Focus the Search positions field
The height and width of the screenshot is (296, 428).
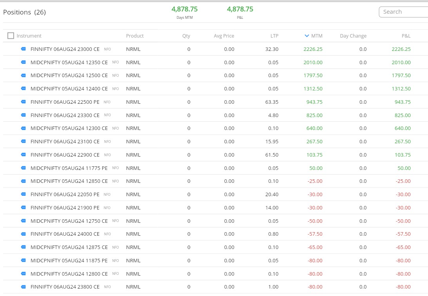(403, 12)
